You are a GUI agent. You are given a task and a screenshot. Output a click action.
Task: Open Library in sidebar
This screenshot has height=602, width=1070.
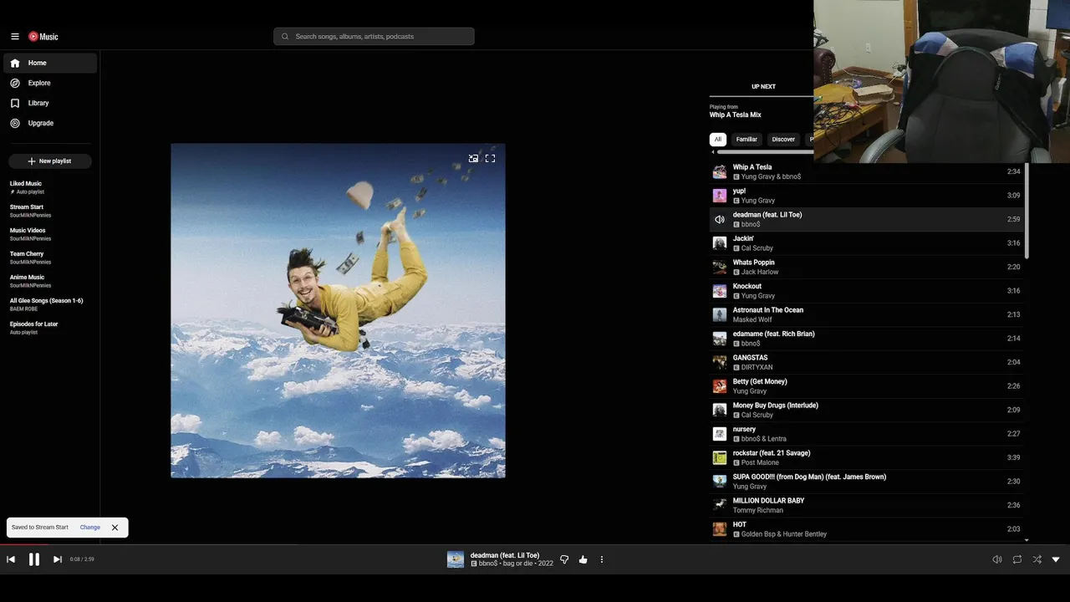point(50,103)
